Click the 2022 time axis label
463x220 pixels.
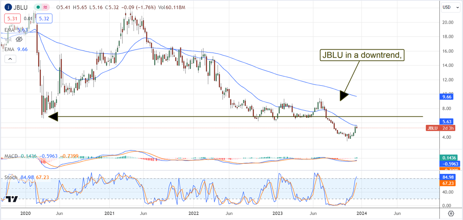[x=193, y=213]
